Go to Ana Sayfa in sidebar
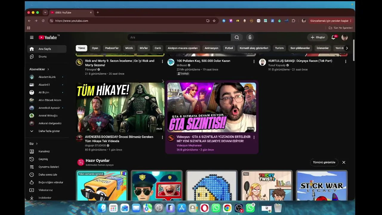 [x=47, y=49]
